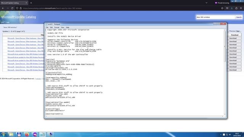Download 'Microsoft driver update for Xbox 360 Wireless Controller'
This screenshot has width=244, height=137.
point(233,54)
